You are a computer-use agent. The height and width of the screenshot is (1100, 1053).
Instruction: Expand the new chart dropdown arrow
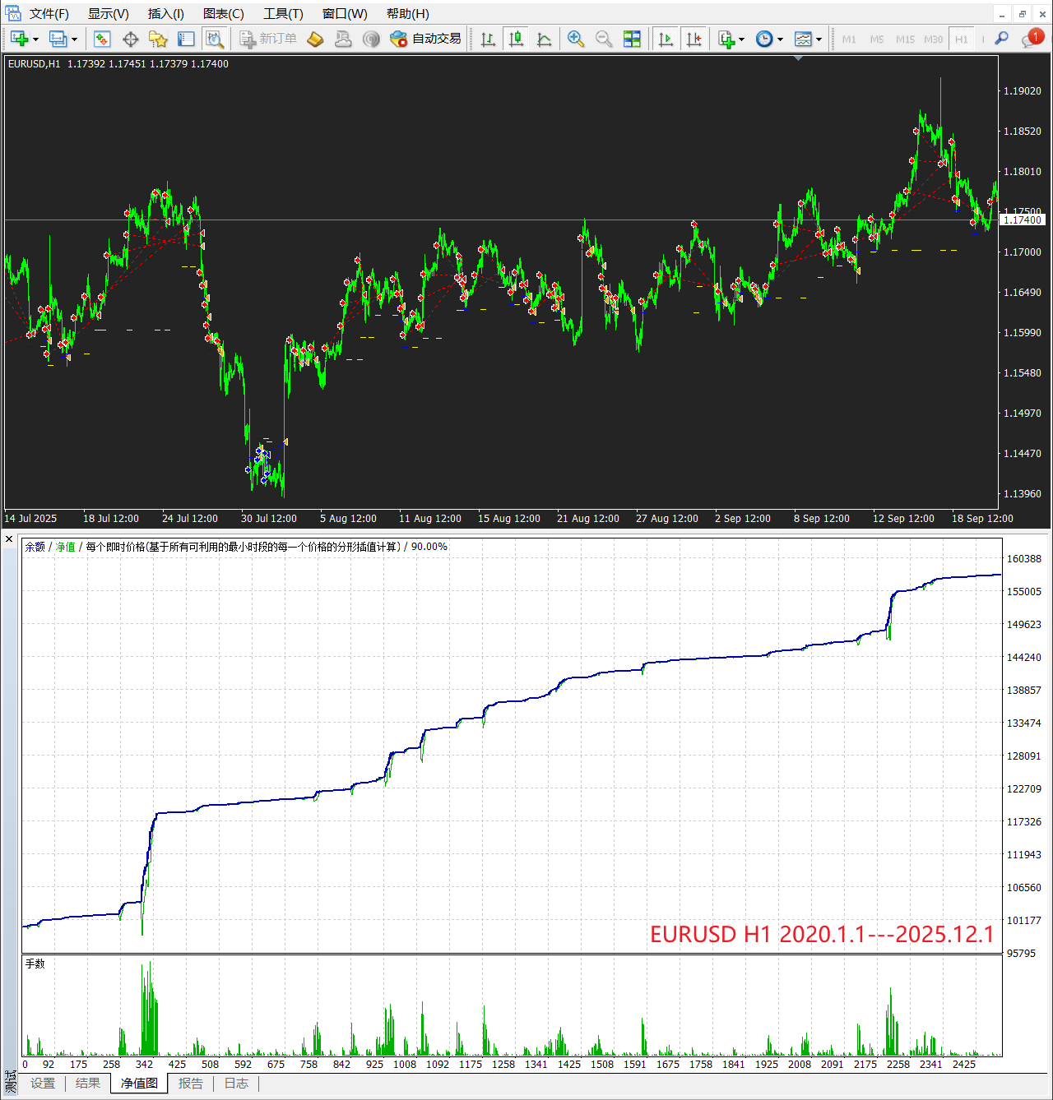(35, 39)
